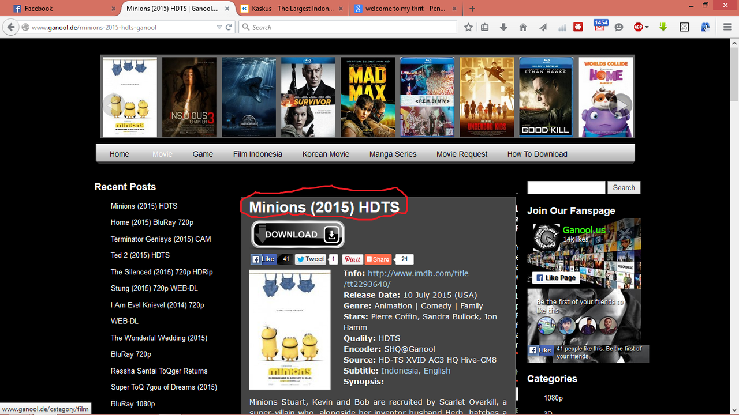The width and height of the screenshot is (739, 415).
Task: Open the Home menu item
Action: coord(120,154)
